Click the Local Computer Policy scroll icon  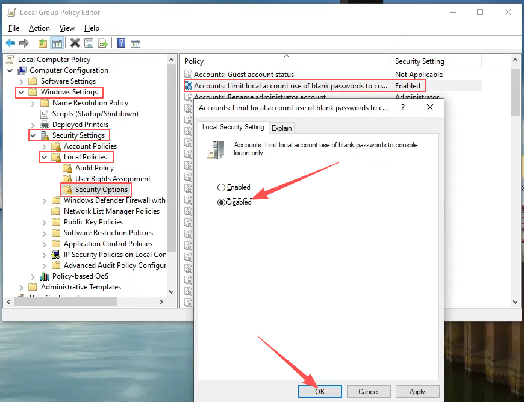(10, 60)
